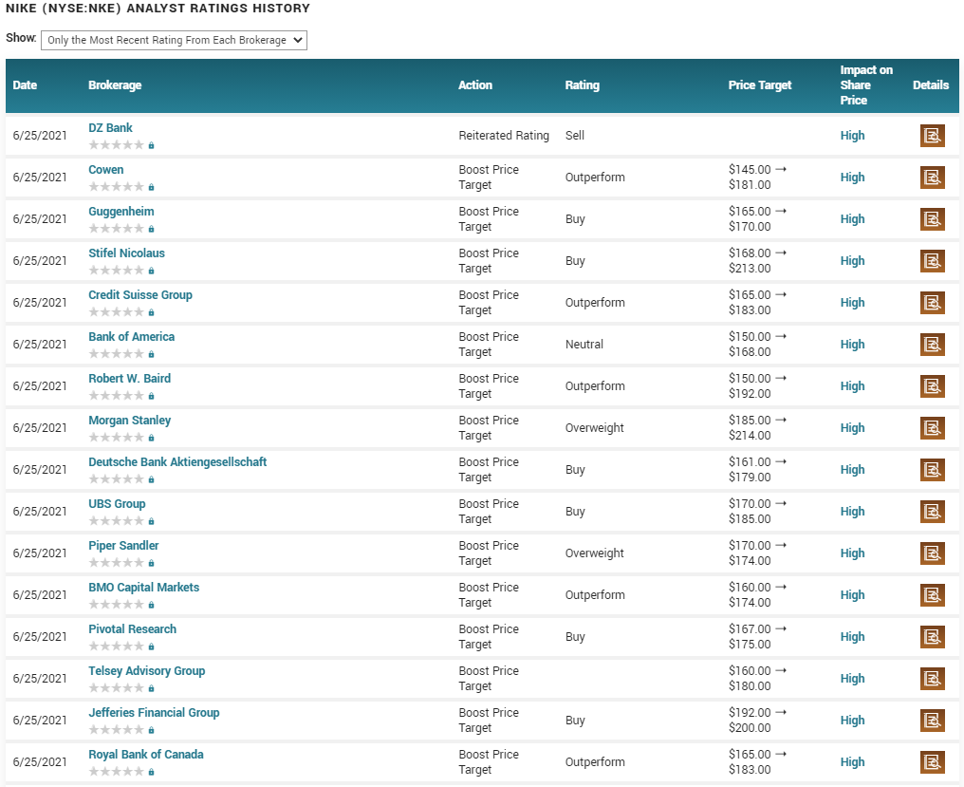This screenshot has height=787, width=964.
Task: Open details icon for Telsey Advisory Group row
Action: 932,679
